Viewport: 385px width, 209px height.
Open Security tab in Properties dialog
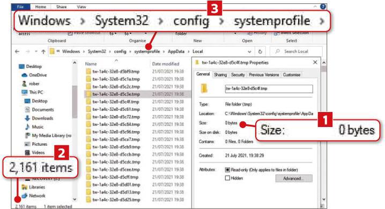point(238,75)
